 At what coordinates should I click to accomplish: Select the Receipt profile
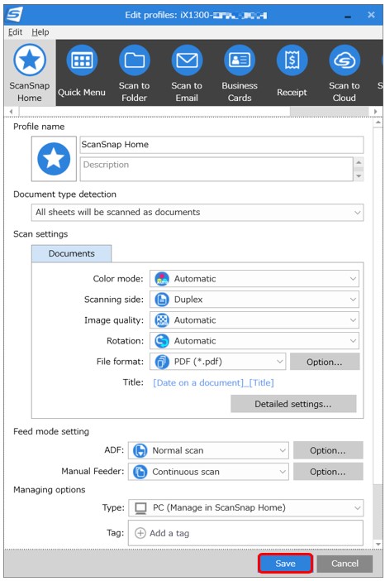coord(292,73)
